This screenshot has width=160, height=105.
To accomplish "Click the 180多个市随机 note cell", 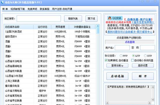I will pos(82,32).
